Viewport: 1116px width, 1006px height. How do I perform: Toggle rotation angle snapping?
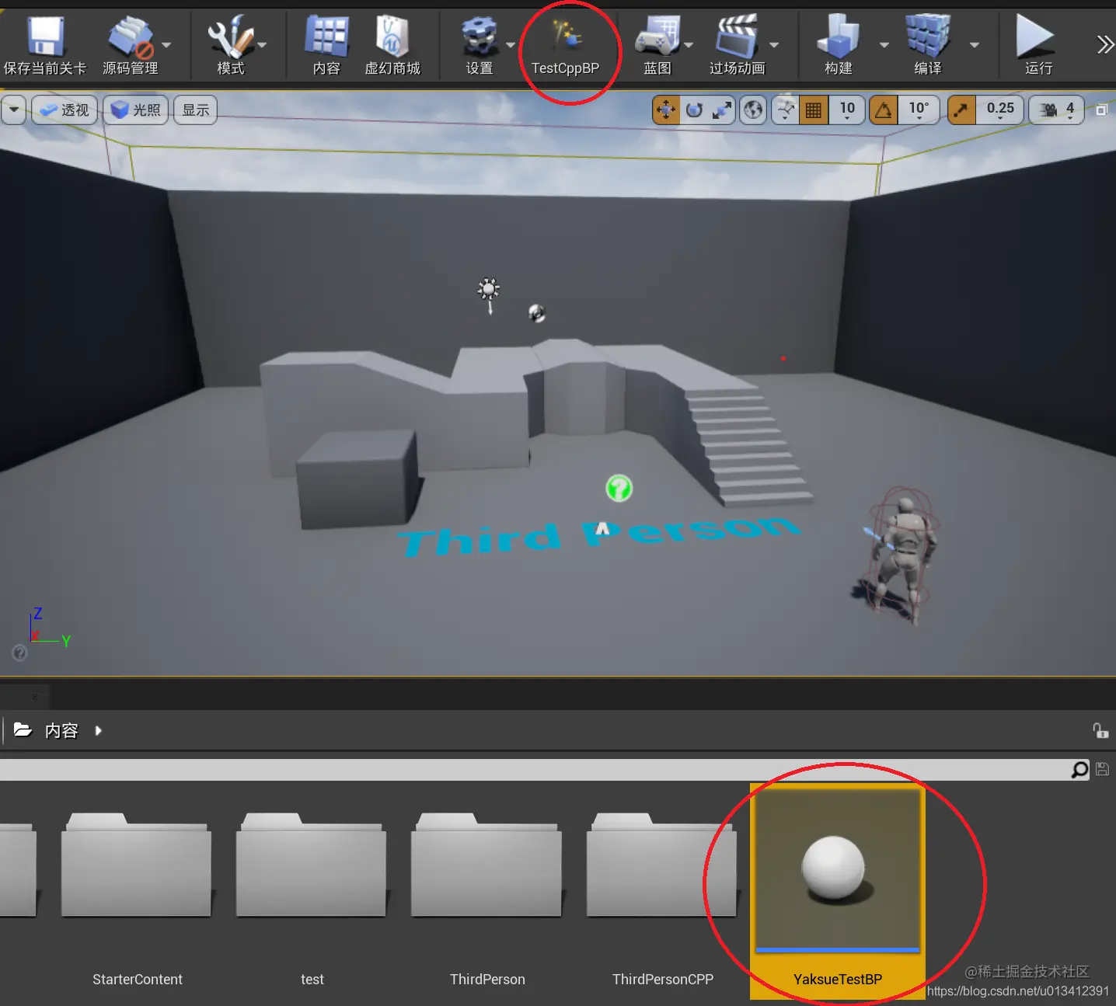tap(884, 110)
